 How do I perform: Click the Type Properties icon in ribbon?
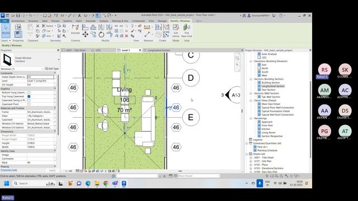coord(18,27)
